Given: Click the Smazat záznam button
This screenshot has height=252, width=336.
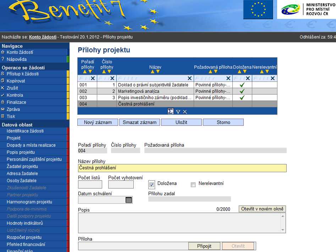Looking at the screenshot, I should coord(139,122).
